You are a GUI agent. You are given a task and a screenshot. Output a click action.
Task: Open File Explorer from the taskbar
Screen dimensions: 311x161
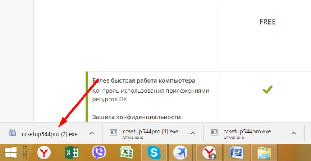click(264, 153)
